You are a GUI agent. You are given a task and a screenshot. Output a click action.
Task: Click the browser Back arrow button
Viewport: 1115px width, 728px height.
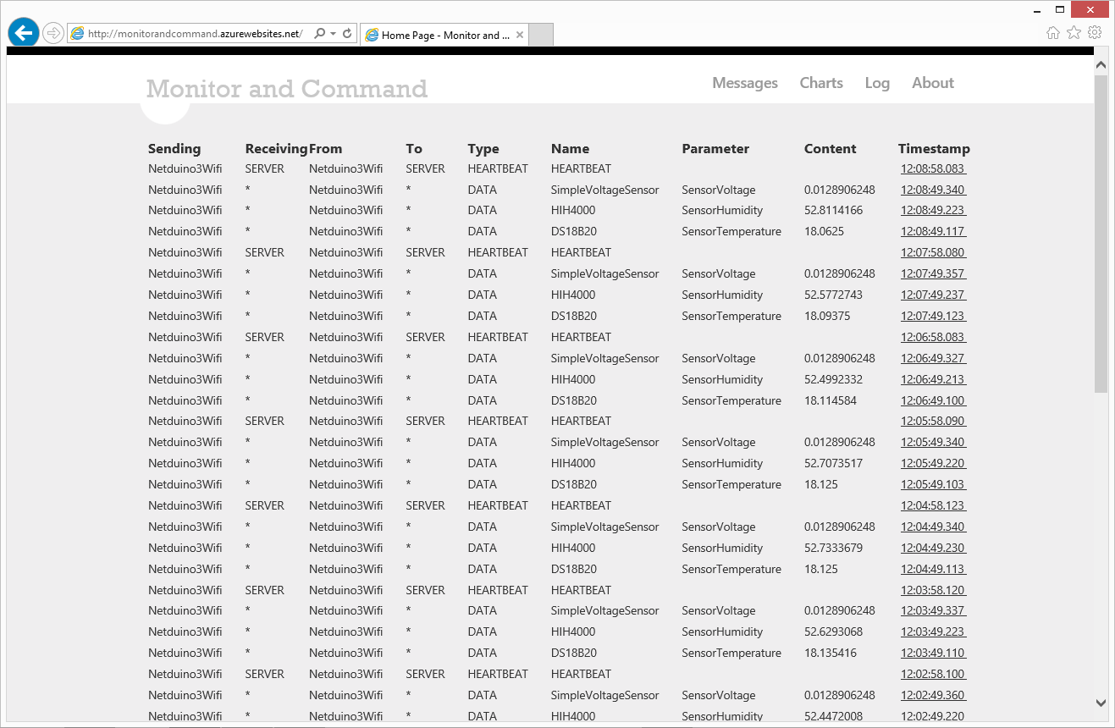pyautogui.click(x=24, y=33)
